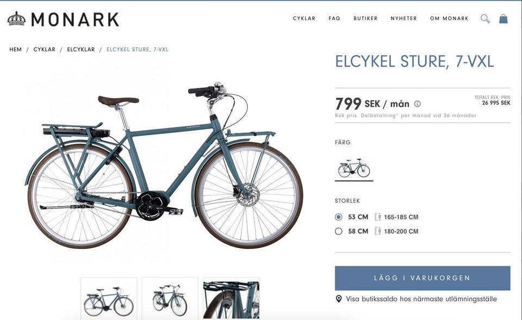
Task: Open Om Monark in the navigation
Action: [449, 18]
